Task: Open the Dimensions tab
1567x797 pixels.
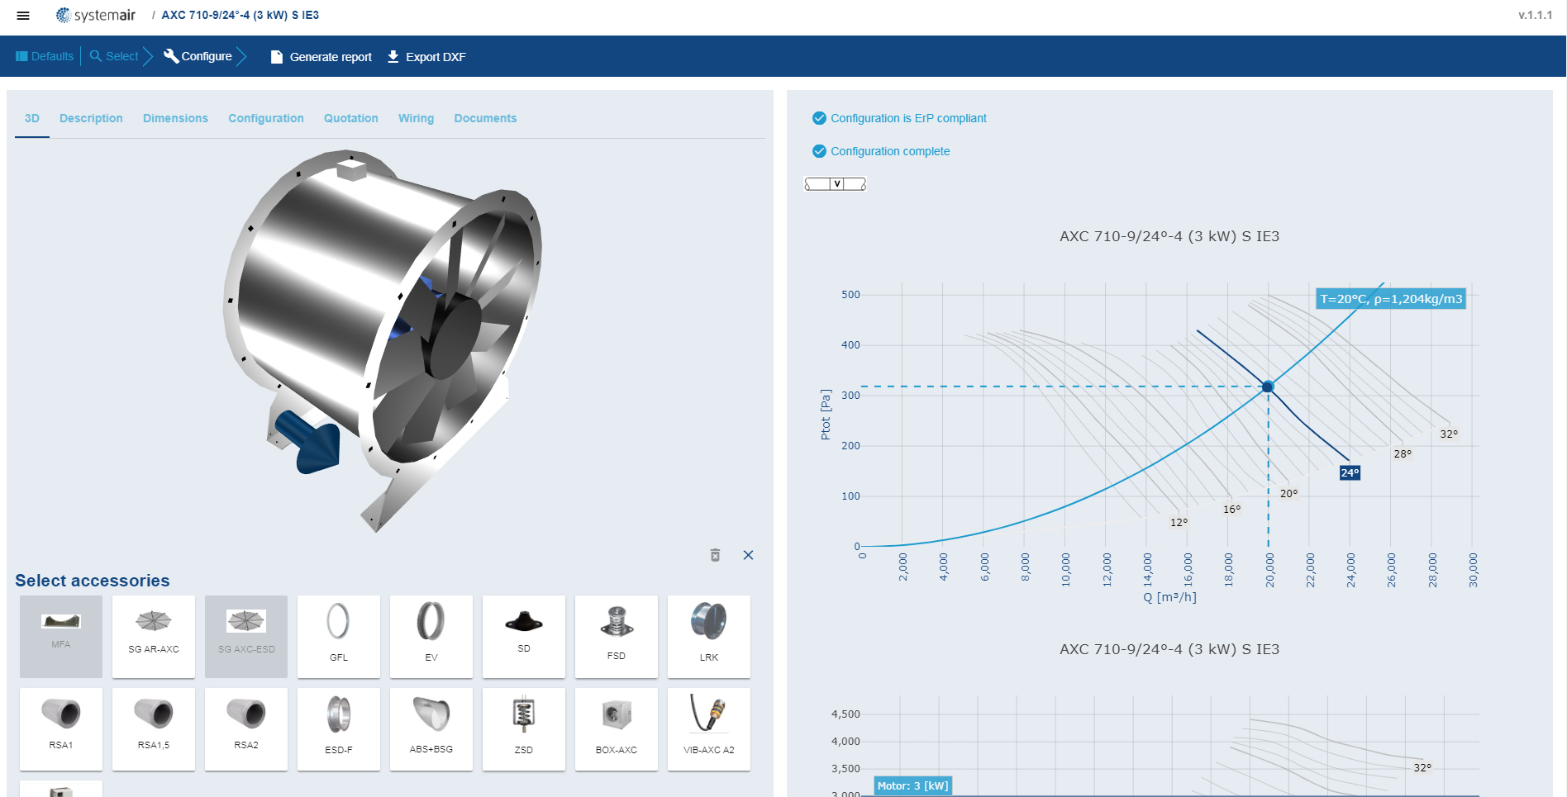Action: [x=175, y=118]
